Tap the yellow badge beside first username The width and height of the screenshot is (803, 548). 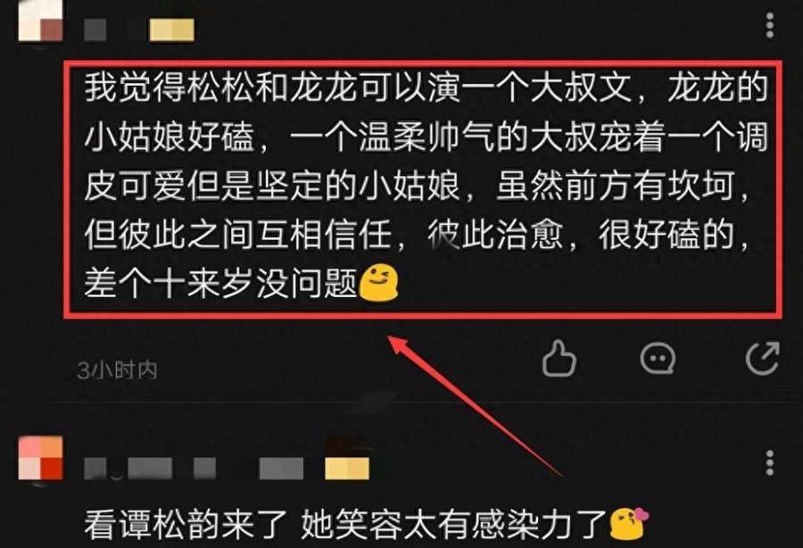171,29
